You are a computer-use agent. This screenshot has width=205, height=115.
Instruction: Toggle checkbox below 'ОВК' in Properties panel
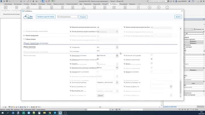(184, 53)
